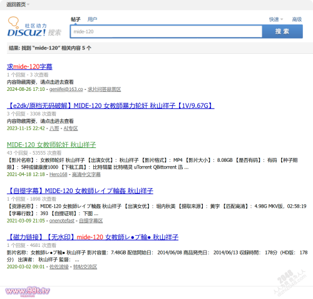Image resolution: width=313 pixels, height=299 pixels.
Task: Open the green MIDE-120 result title
Action: [51, 145]
